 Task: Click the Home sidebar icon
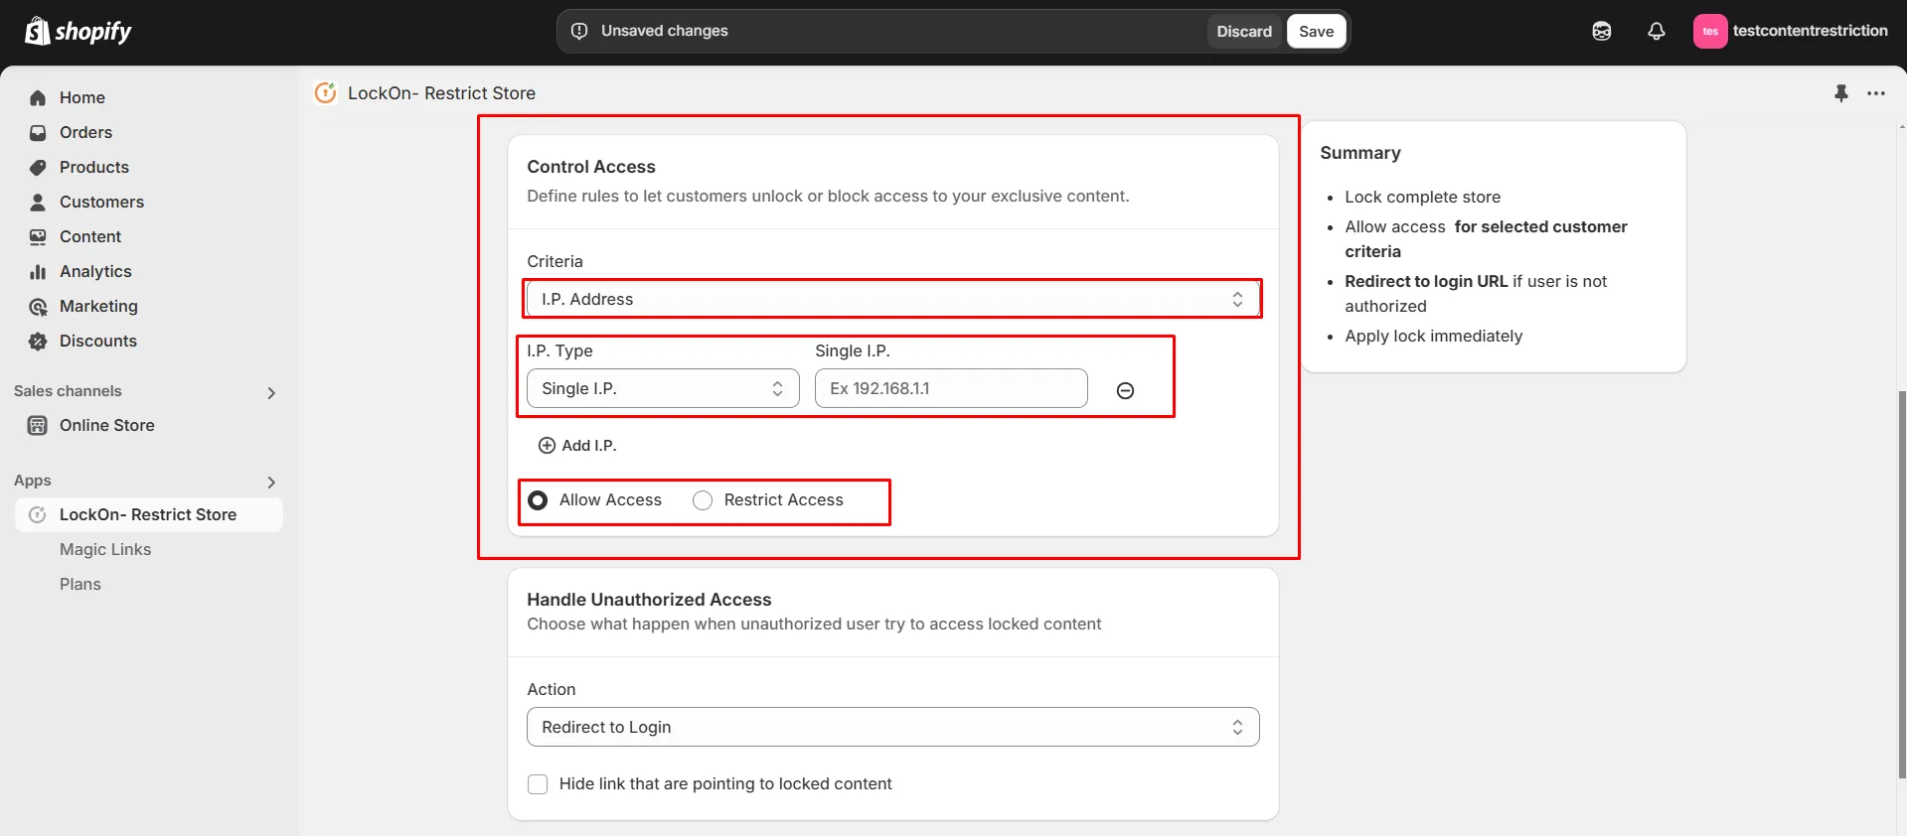pyautogui.click(x=38, y=97)
